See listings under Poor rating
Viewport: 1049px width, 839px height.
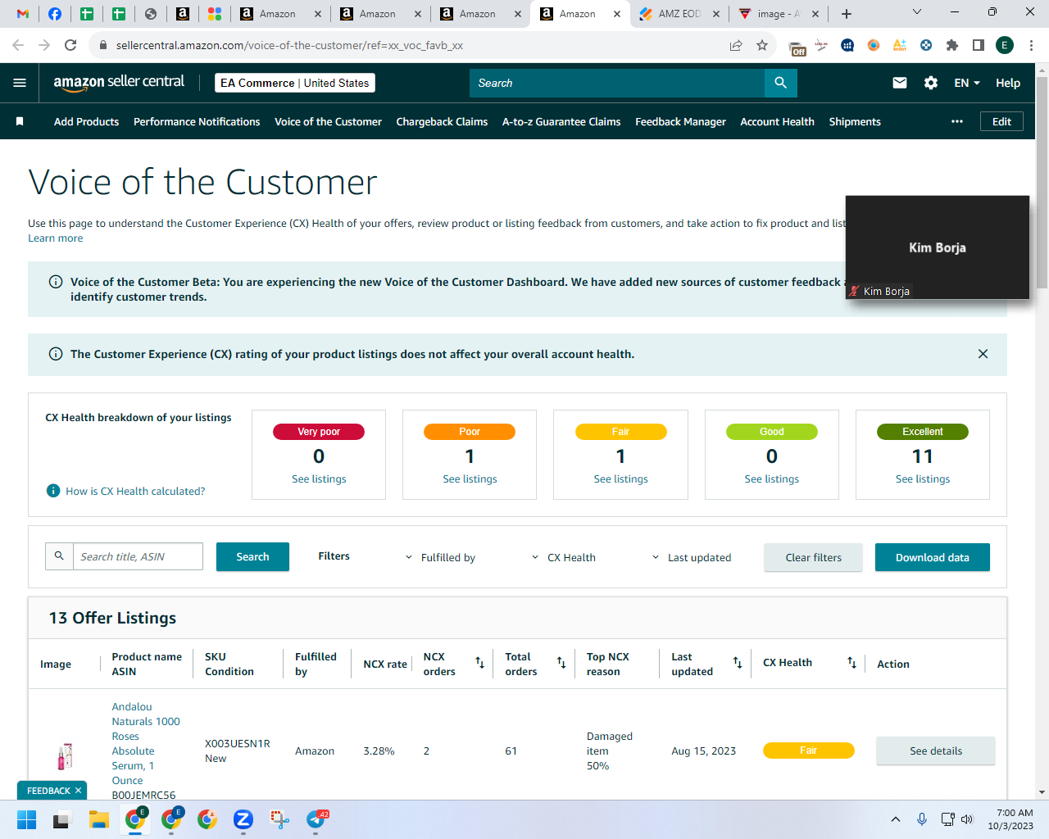[x=470, y=479]
